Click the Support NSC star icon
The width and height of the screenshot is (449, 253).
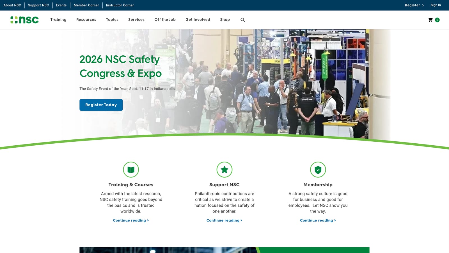click(224, 170)
